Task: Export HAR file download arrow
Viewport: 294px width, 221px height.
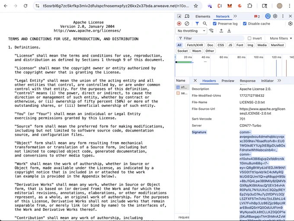Action: 229,31
